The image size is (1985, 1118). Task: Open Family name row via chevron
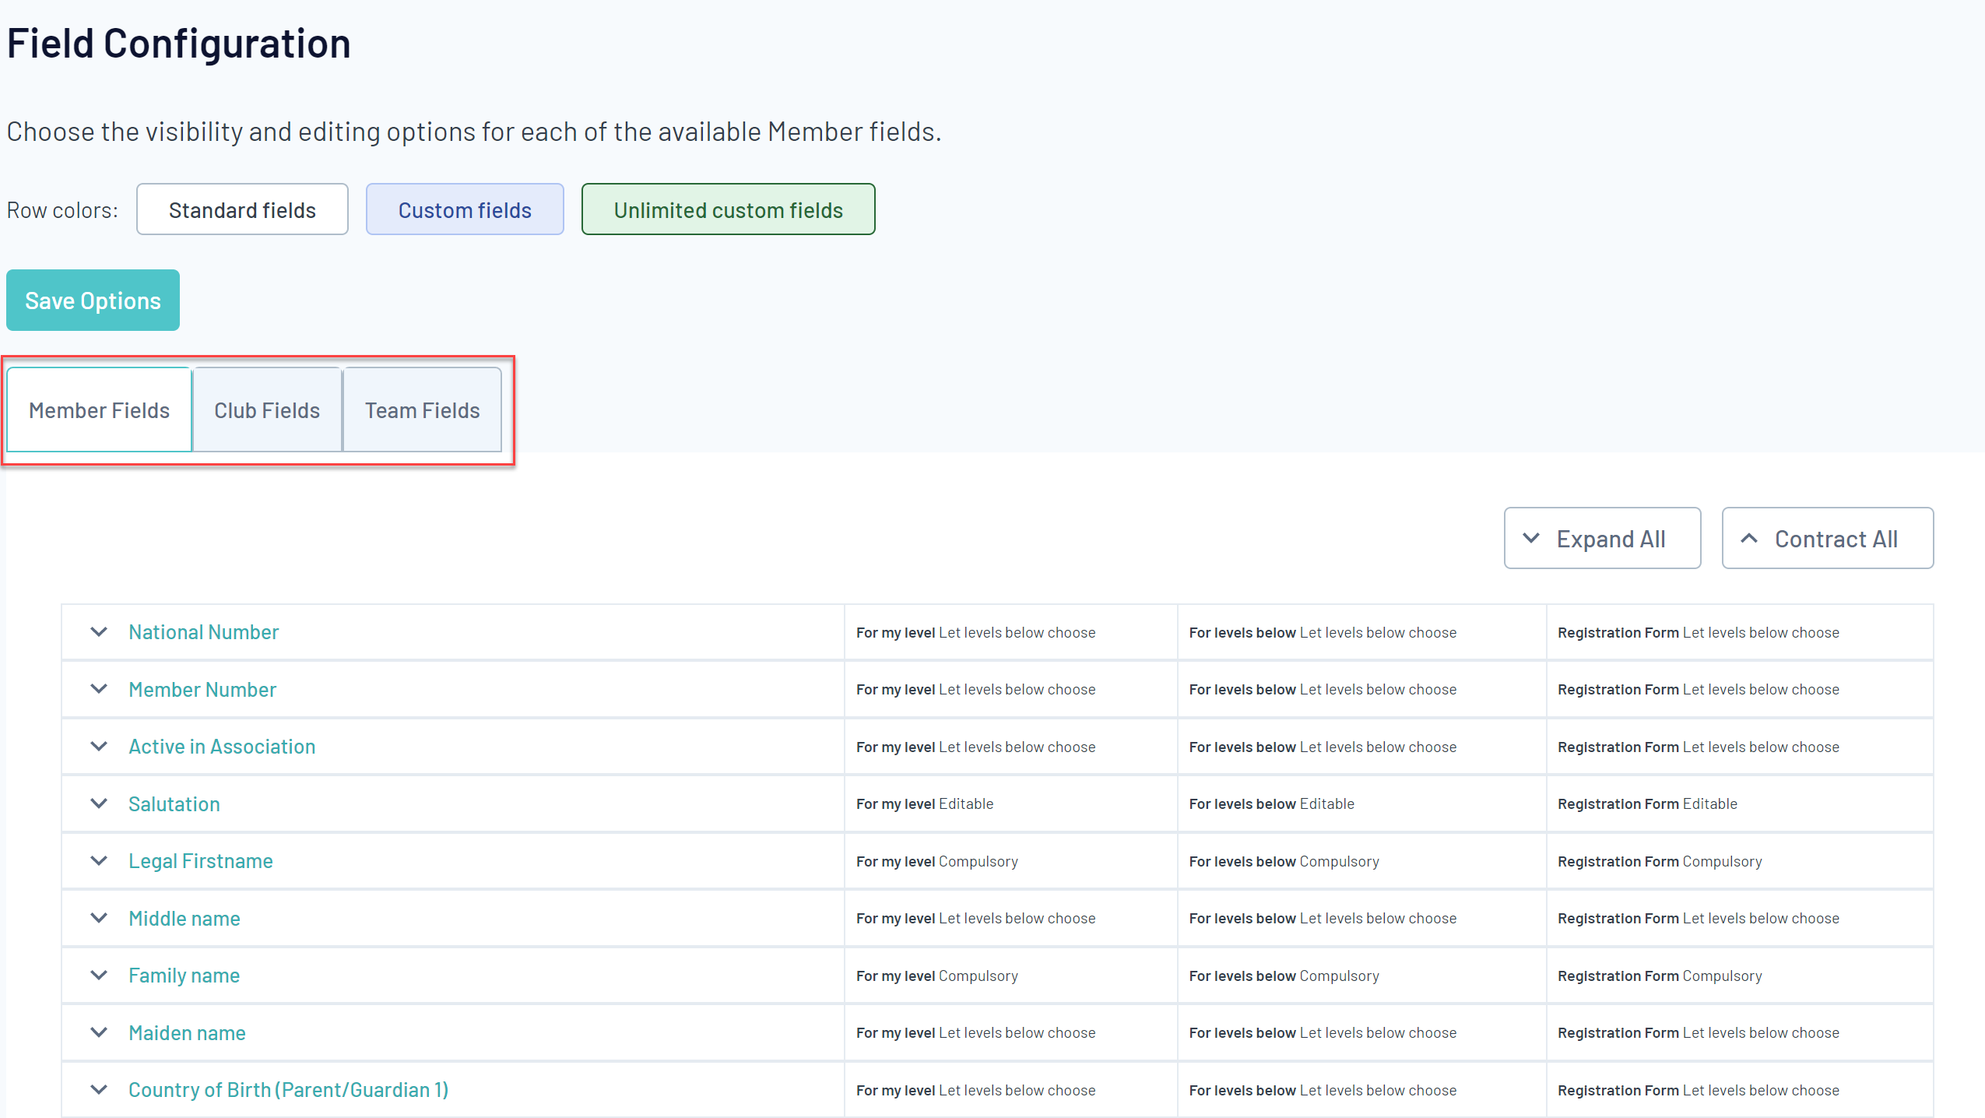pyautogui.click(x=99, y=976)
